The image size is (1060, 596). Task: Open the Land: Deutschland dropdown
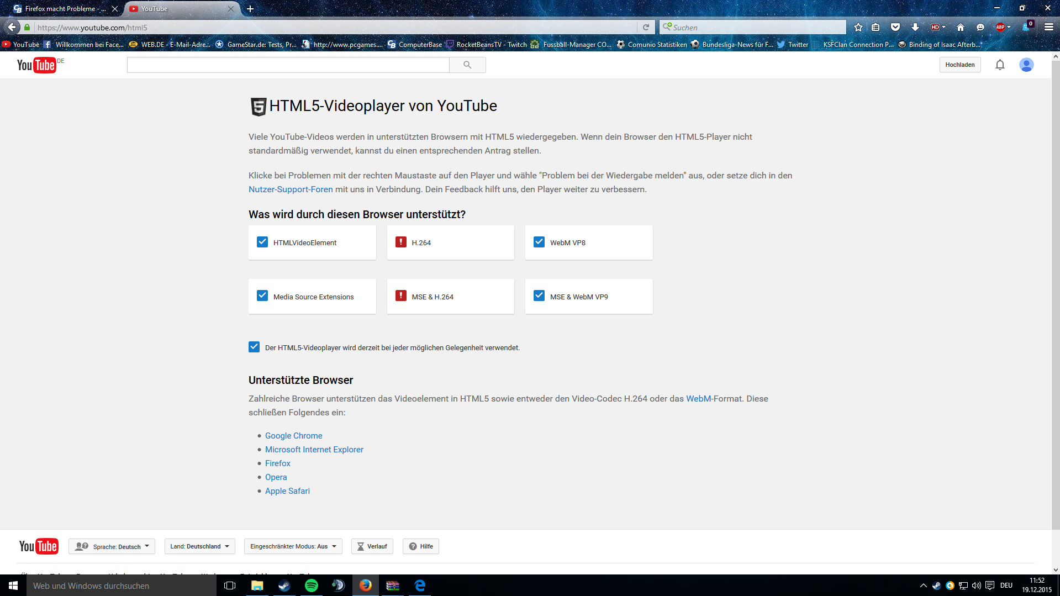200,546
